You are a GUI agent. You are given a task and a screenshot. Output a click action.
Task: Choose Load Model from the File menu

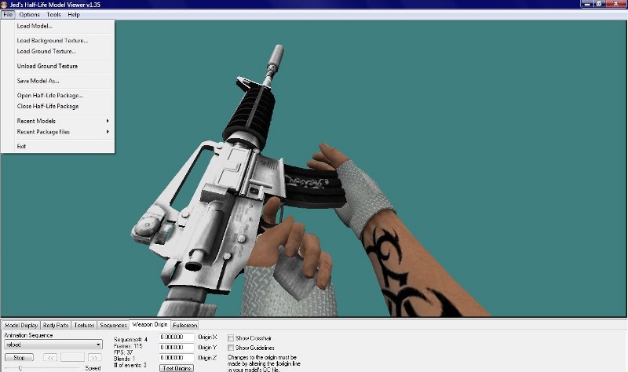point(35,26)
